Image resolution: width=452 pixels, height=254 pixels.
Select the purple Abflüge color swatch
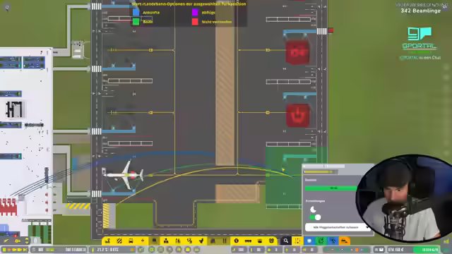coord(195,13)
